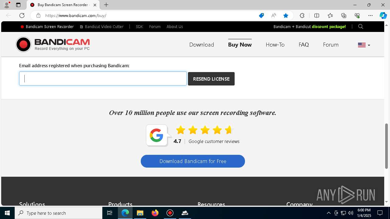Open Task View on taskbar
Image resolution: width=390 pixels, height=219 pixels.
click(x=110, y=213)
